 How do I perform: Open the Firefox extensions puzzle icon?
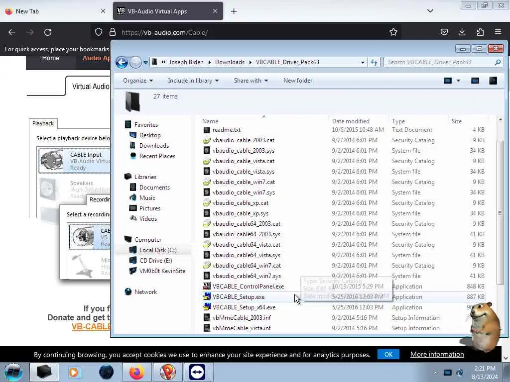click(x=480, y=32)
